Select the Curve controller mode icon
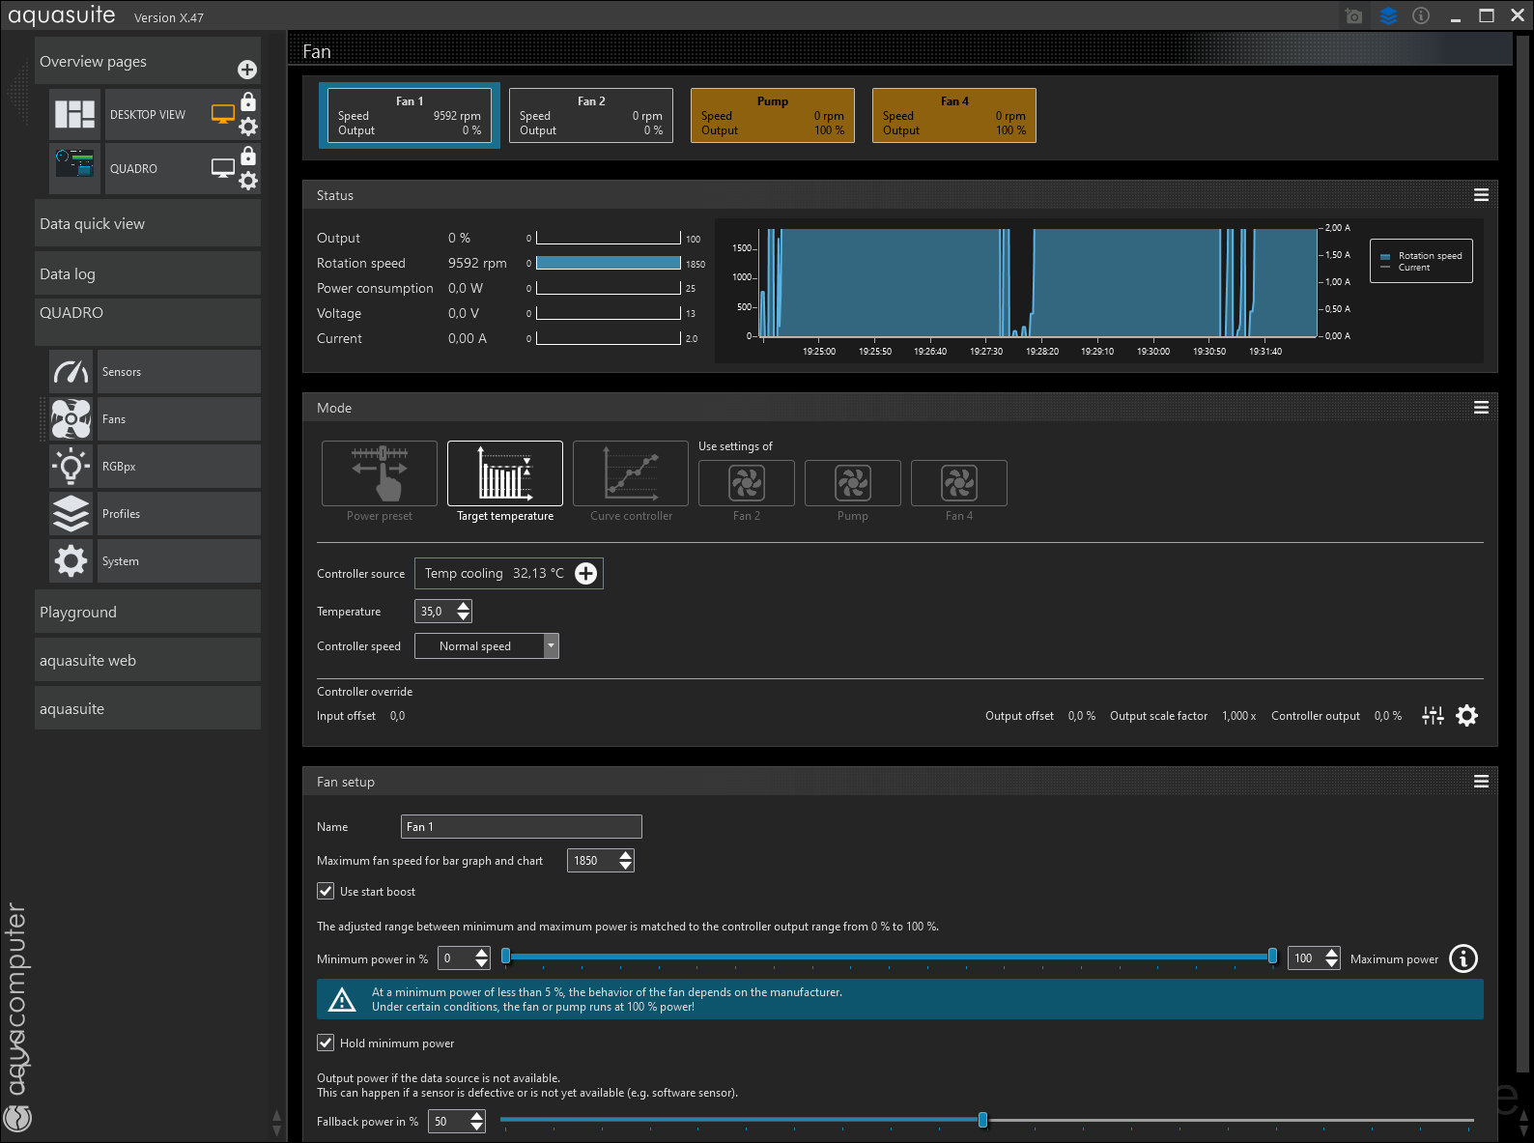Screen dimensions: 1534x1143 click(630, 473)
